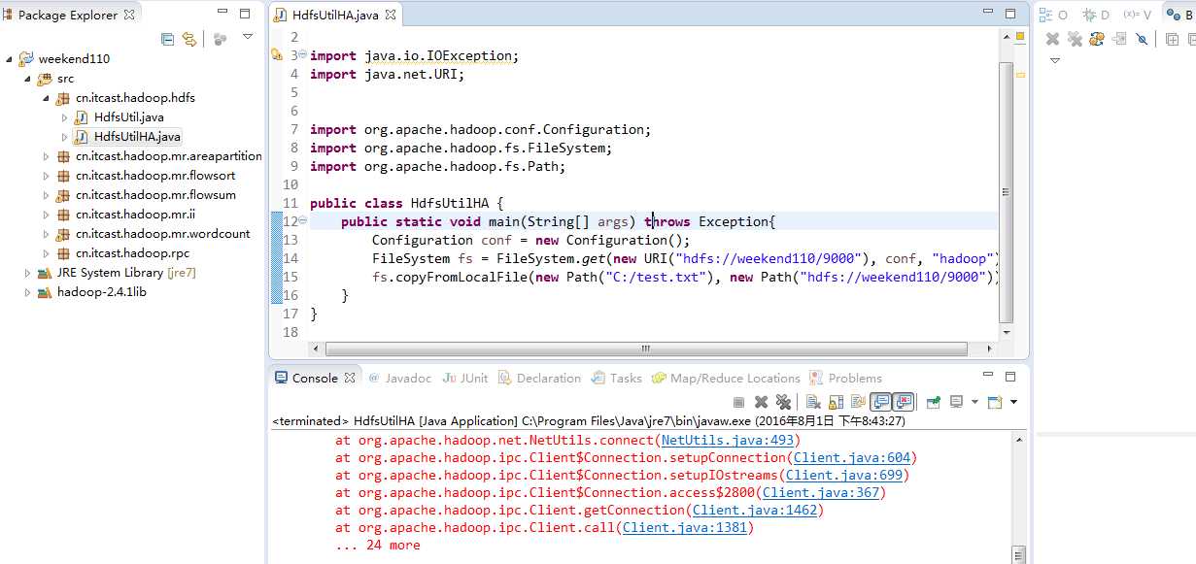
Task: Remove launch from Console toolbar
Action: 761,402
